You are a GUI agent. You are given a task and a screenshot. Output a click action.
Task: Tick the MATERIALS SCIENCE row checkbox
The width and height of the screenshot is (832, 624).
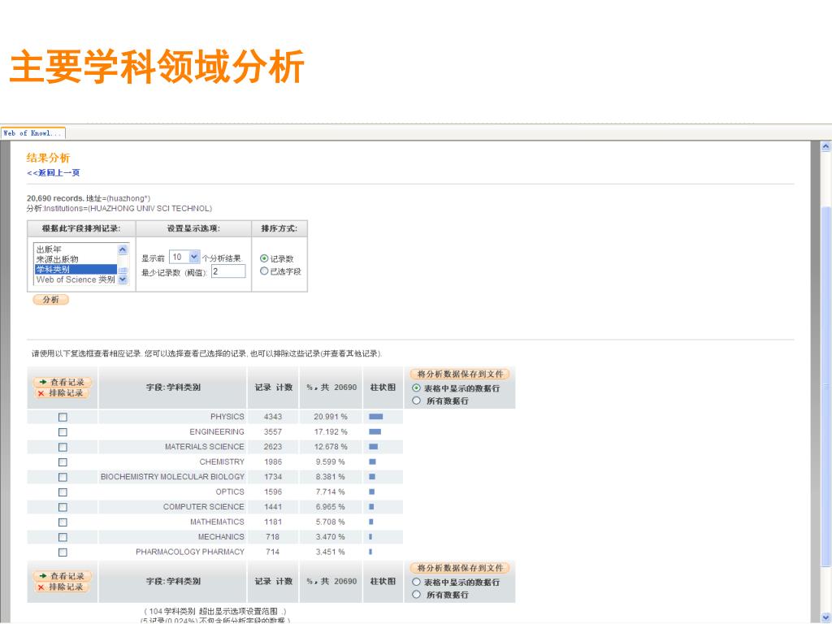point(63,448)
